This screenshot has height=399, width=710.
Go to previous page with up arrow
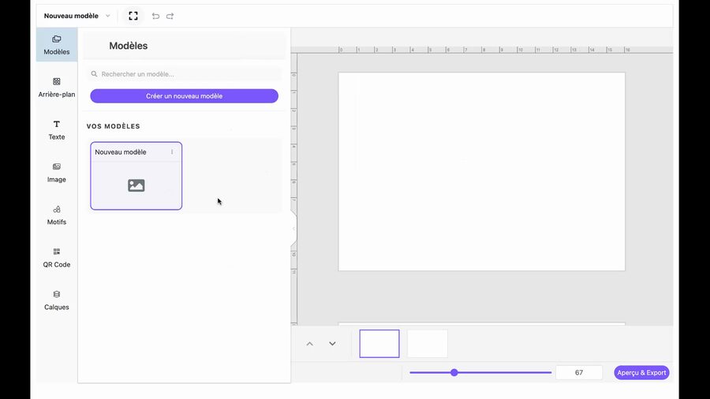(309, 344)
